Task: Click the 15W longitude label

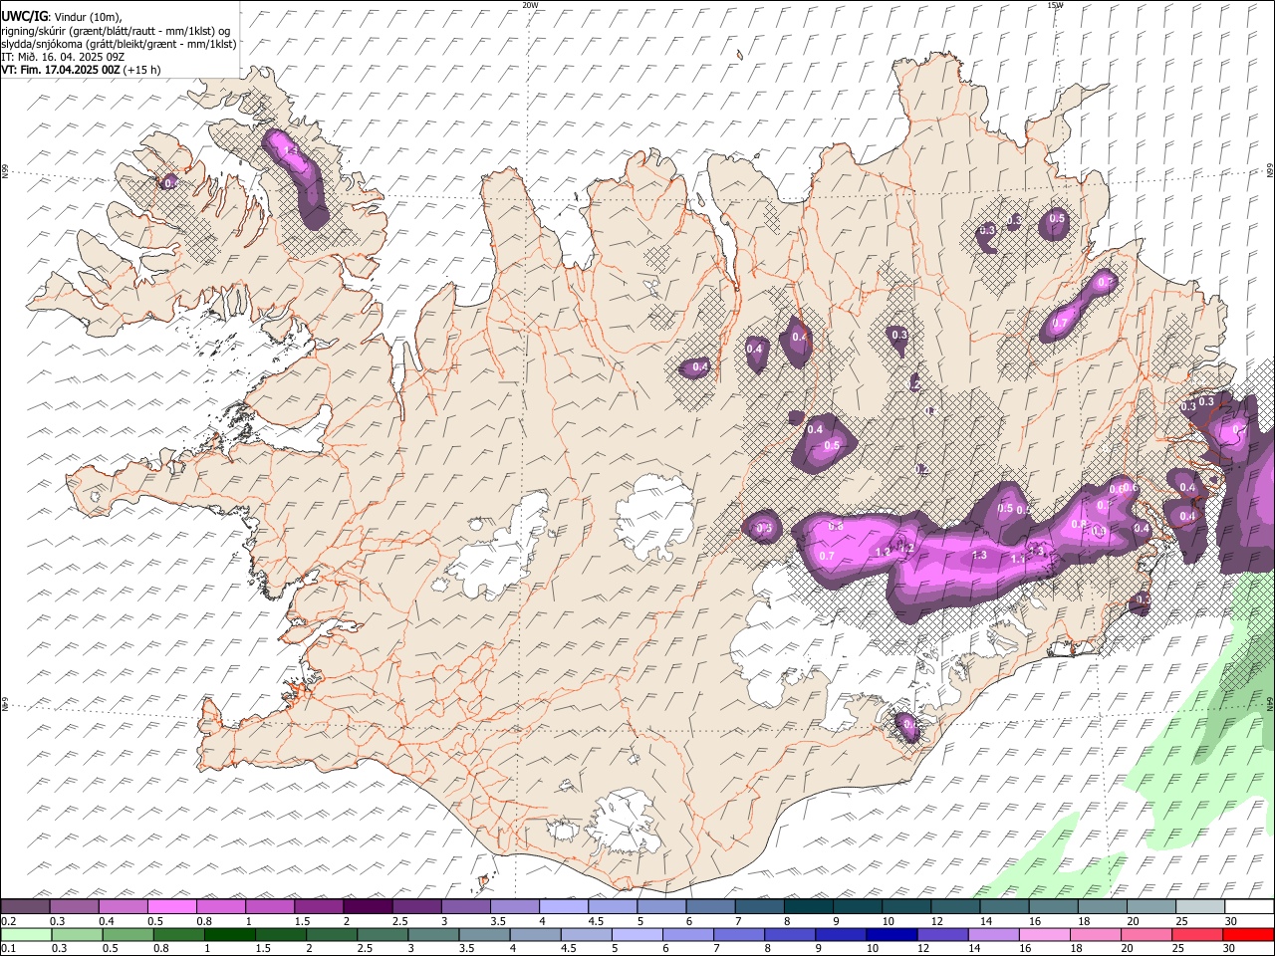Action: [1055, 5]
